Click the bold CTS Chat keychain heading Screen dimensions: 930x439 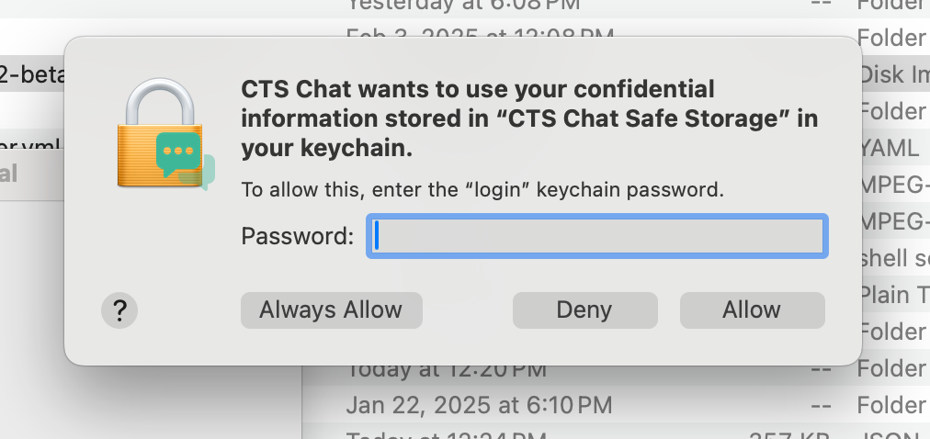click(x=528, y=118)
